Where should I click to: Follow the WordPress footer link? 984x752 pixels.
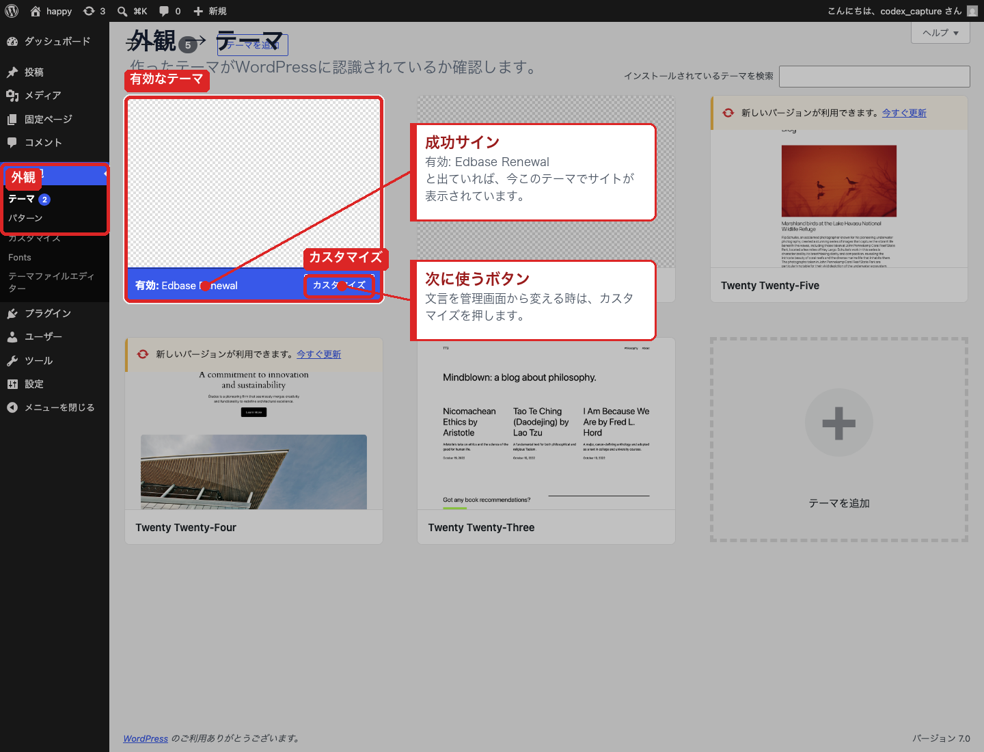(x=146, y=738)
